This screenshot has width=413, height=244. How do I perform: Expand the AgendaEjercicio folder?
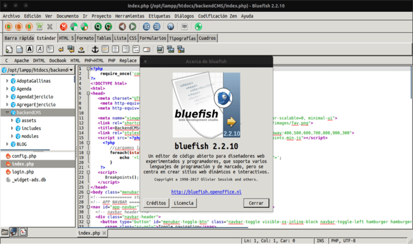click(7, 97)
